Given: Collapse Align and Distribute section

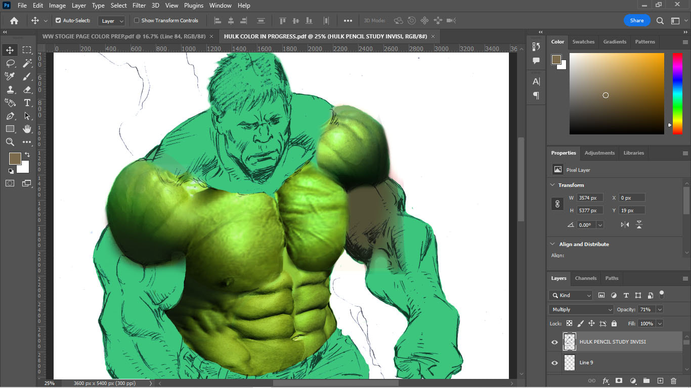Looking at the screenshot, I should [x=552, y=244].
